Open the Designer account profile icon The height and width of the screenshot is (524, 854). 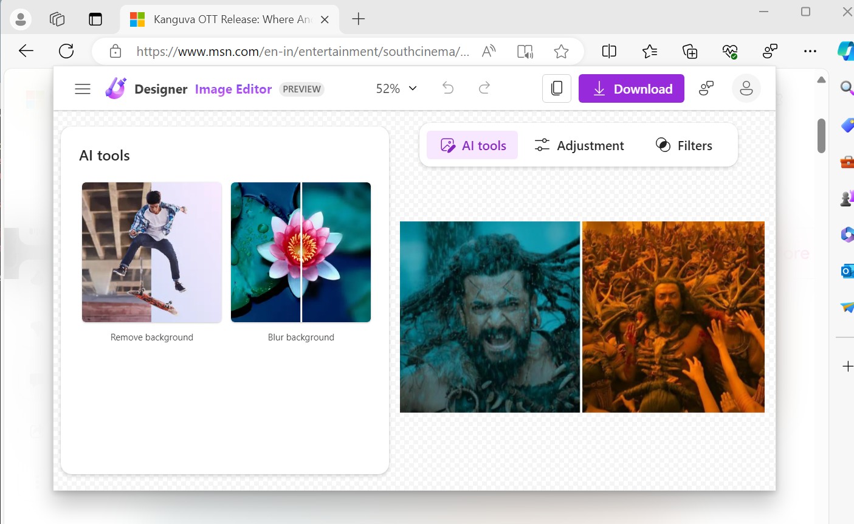pos(746,88)
